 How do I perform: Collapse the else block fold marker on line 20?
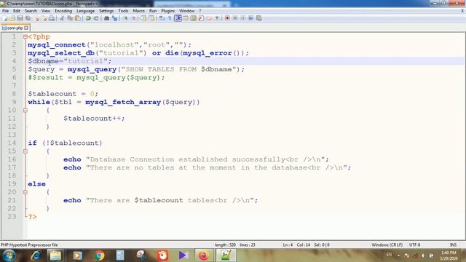tap(25, 192)
